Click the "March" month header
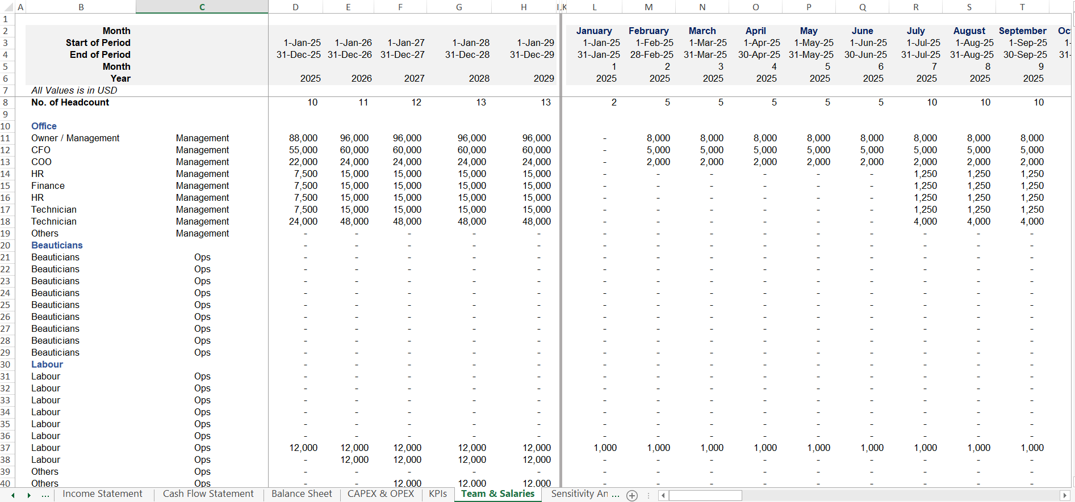 pyautogui.click(x=702, y=31)
